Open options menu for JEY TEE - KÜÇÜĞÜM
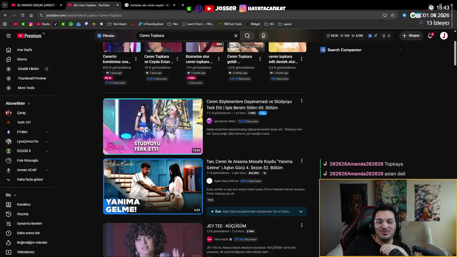 302,225
